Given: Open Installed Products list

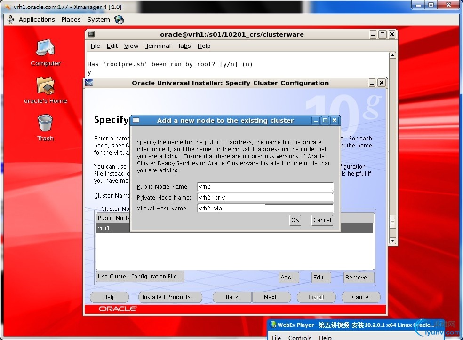Looking at the screenshot, I should click(169, 297).
